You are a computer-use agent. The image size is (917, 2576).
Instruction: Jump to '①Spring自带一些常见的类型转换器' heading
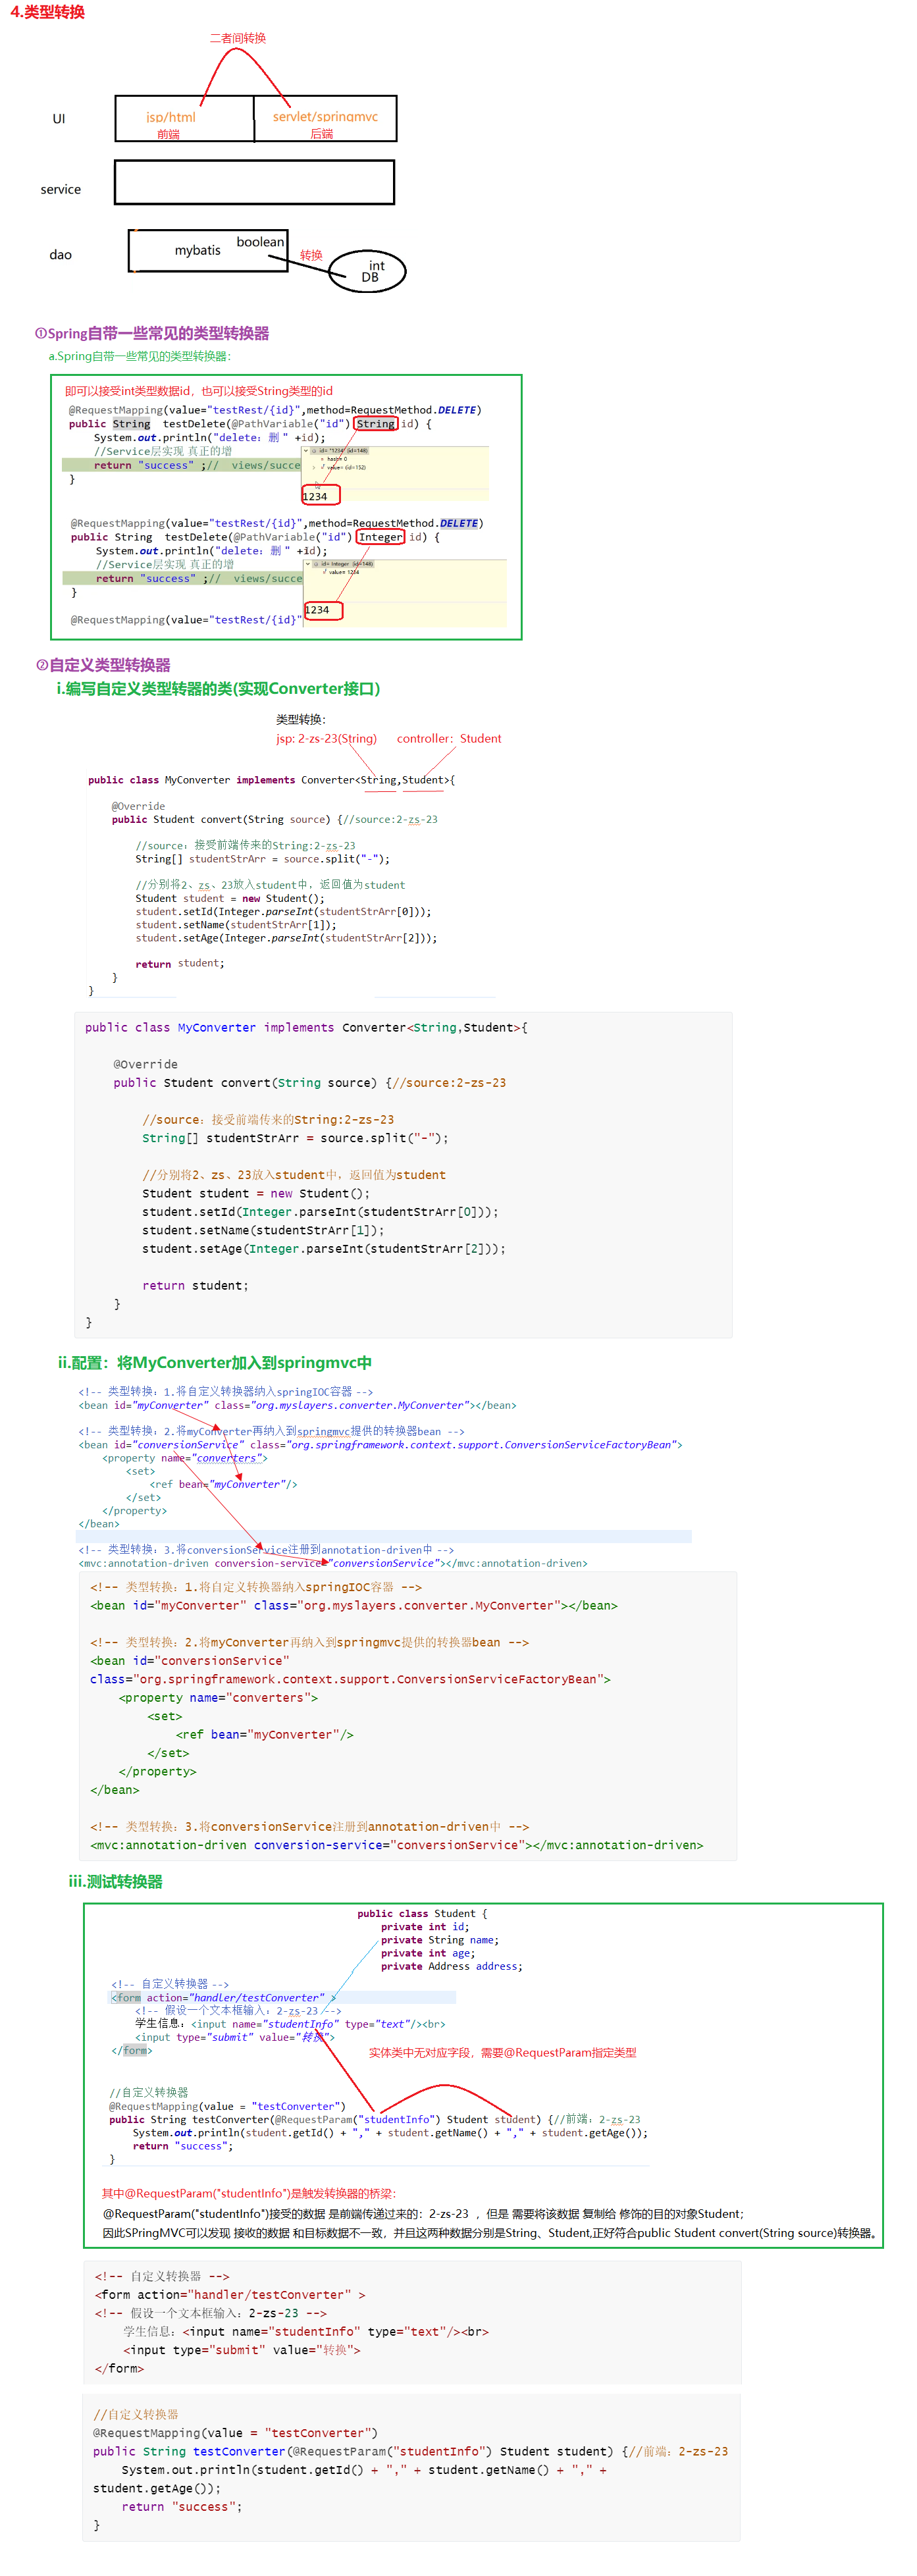tap(152, 333)
